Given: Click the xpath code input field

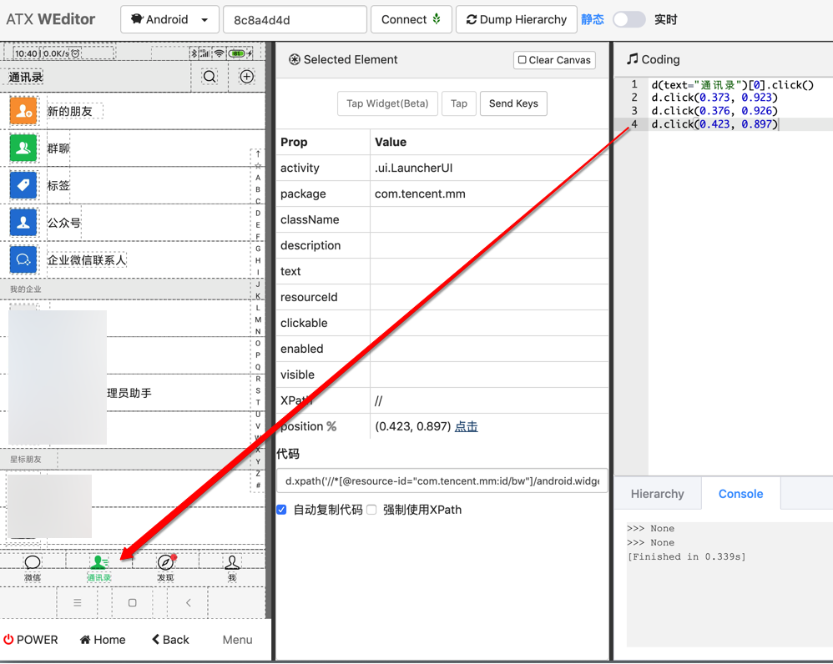Looking at the screenshot, I should click(442, 480).
